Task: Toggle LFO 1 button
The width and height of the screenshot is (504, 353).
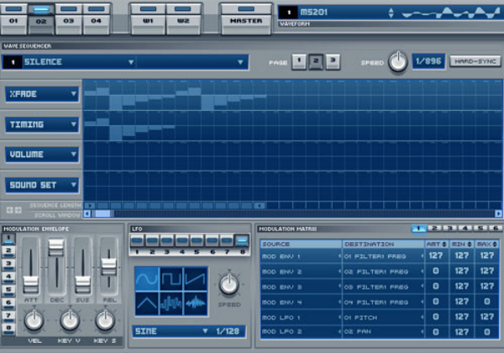Action: 137,240
